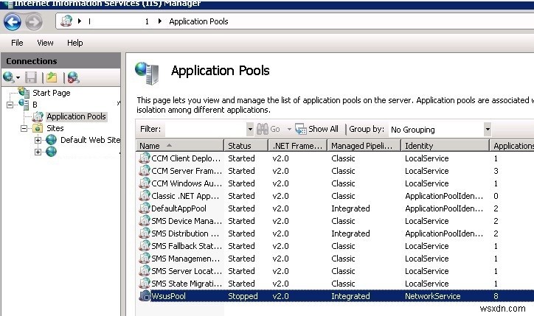The image size is (534, 316).
Task: Click the Delete Connection icon
Action: (73, 77)
